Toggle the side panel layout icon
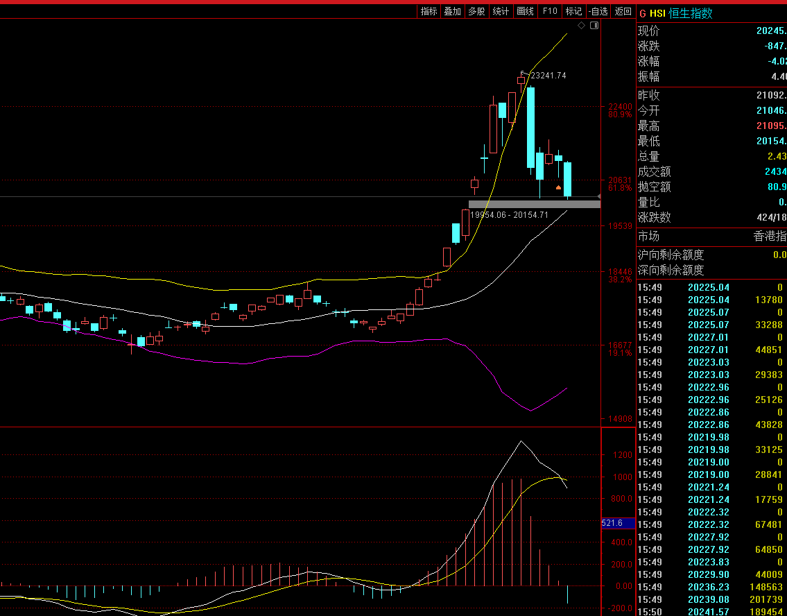The image size is (787, 616). point(594,26)
